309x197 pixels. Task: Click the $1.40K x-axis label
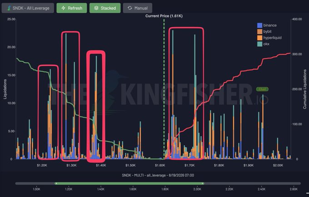point(101,165)
